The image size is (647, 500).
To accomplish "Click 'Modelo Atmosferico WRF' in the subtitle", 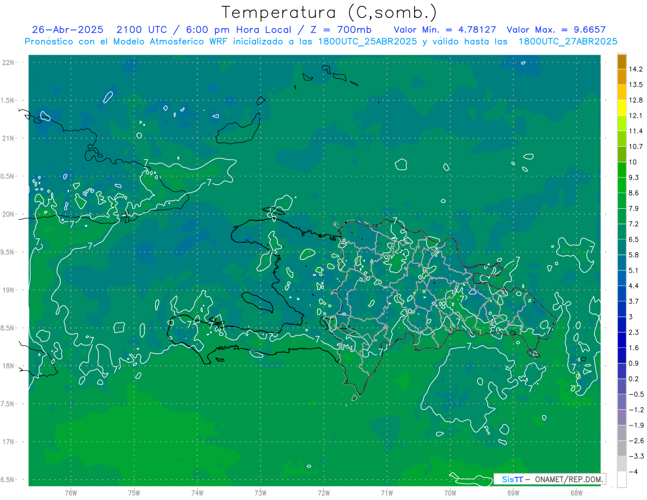I will click(170, 41).
